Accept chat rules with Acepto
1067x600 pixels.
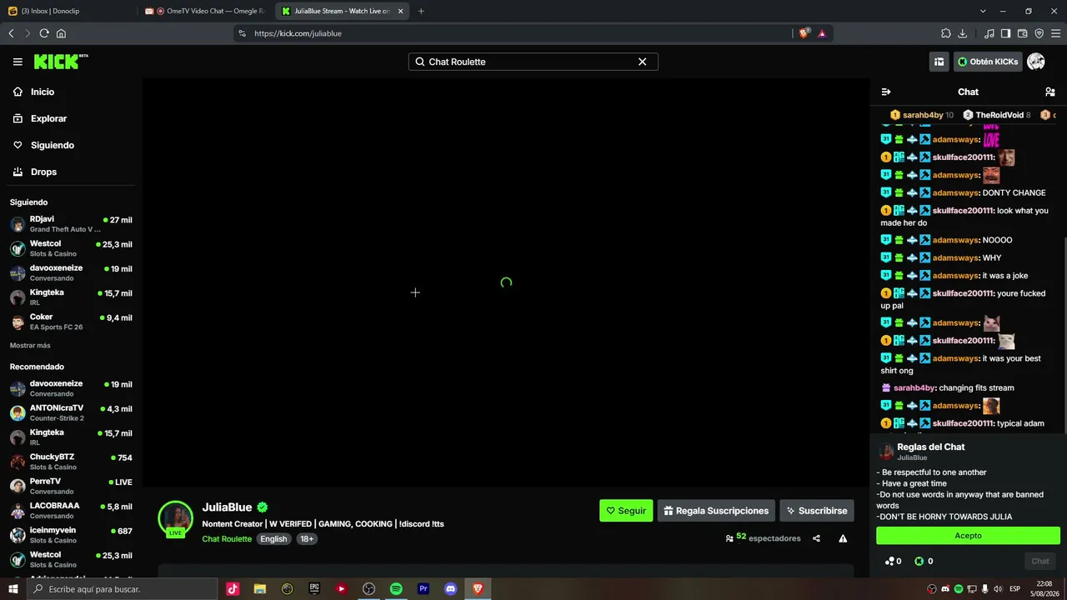968,536
